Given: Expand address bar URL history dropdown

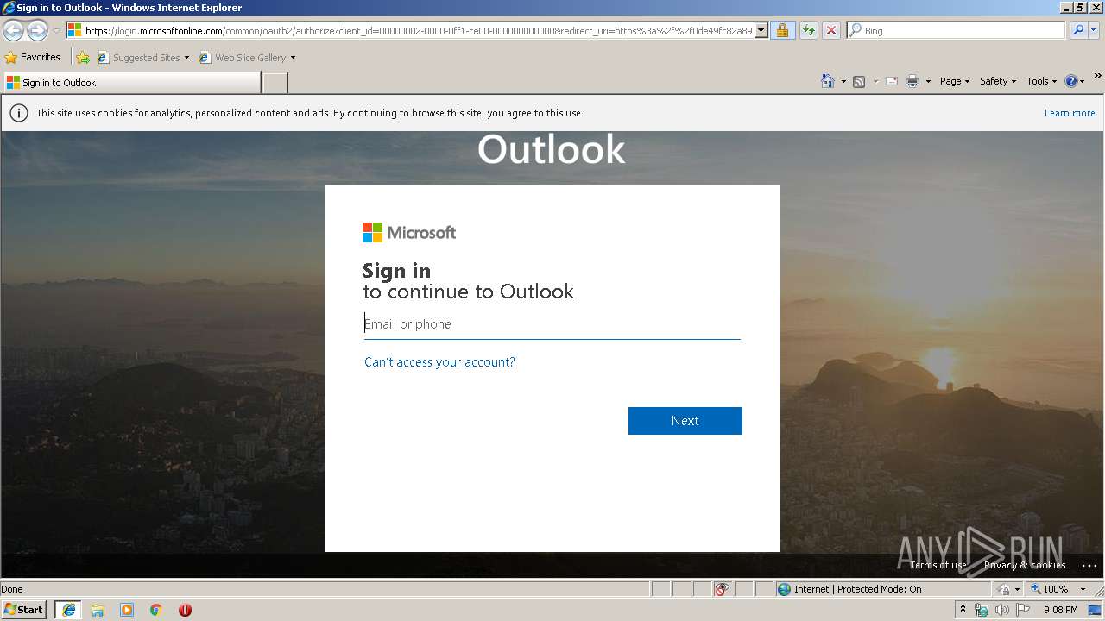Looking at the screenshot, I should [761, 30].
